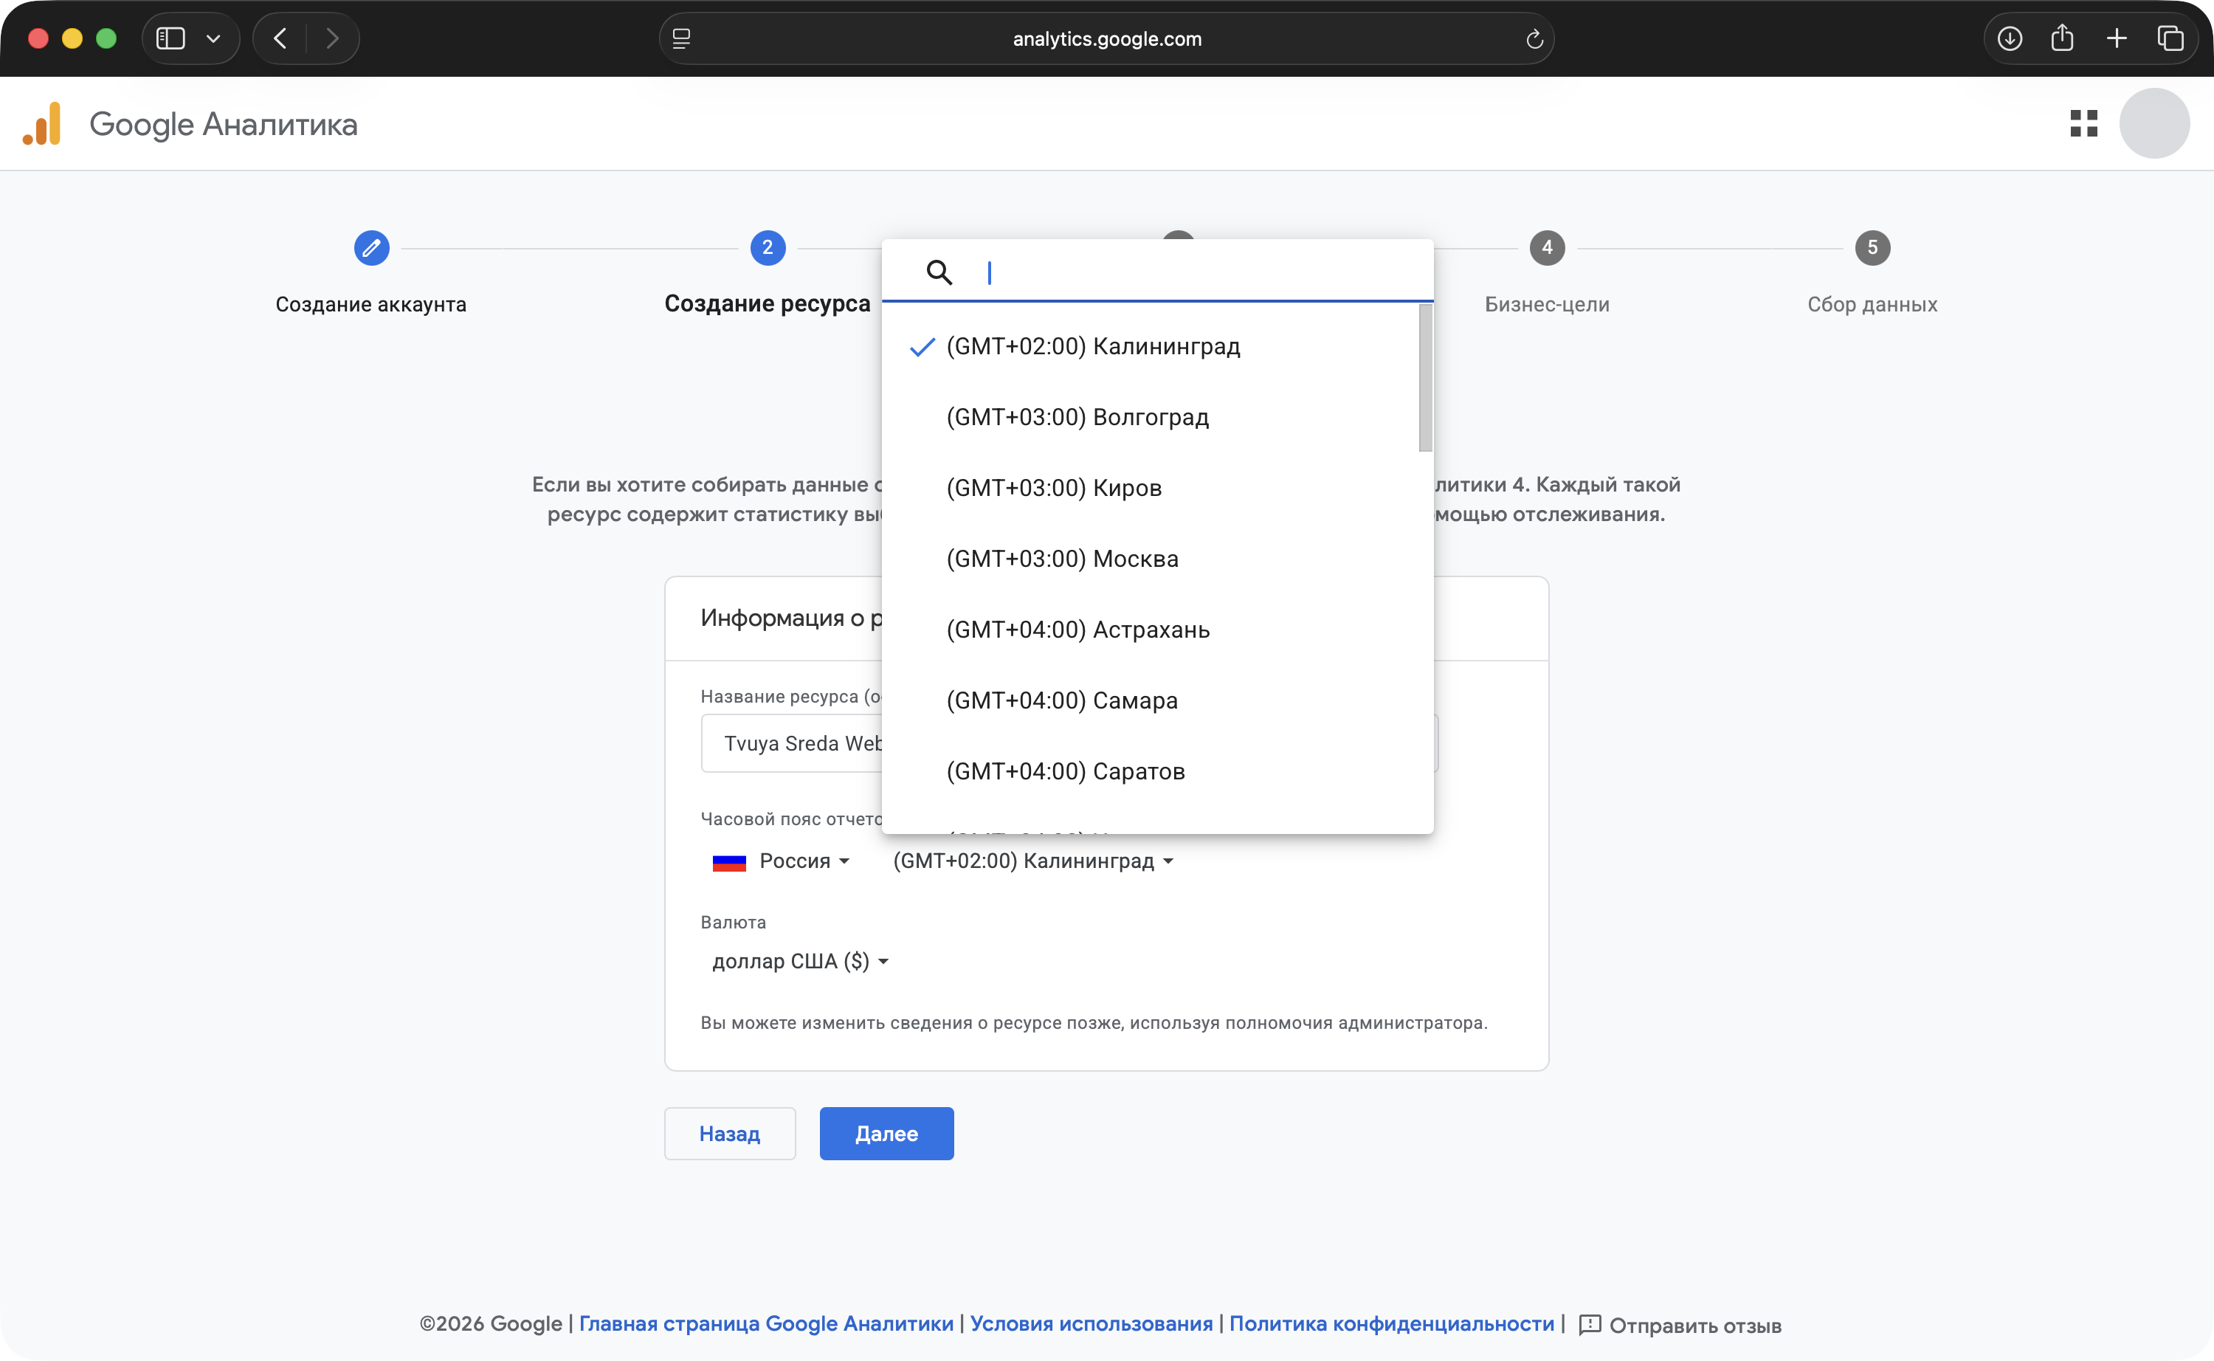Open a new tab with plus icon
The width and height of the screenshot is (2214, 1361).
(2117, 38)
